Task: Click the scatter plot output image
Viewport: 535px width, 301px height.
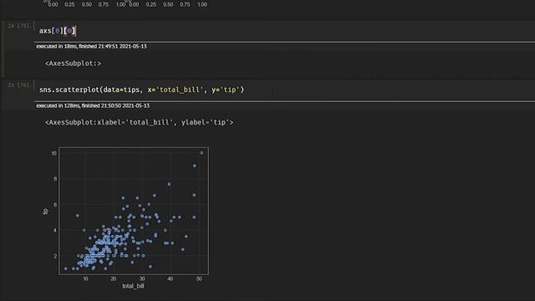Action: (x=126, y=217)
